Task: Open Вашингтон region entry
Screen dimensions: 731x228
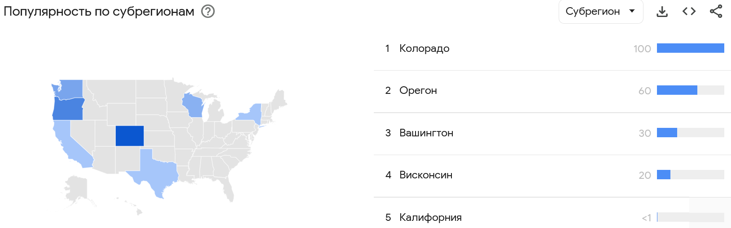Action: (426, 133)
